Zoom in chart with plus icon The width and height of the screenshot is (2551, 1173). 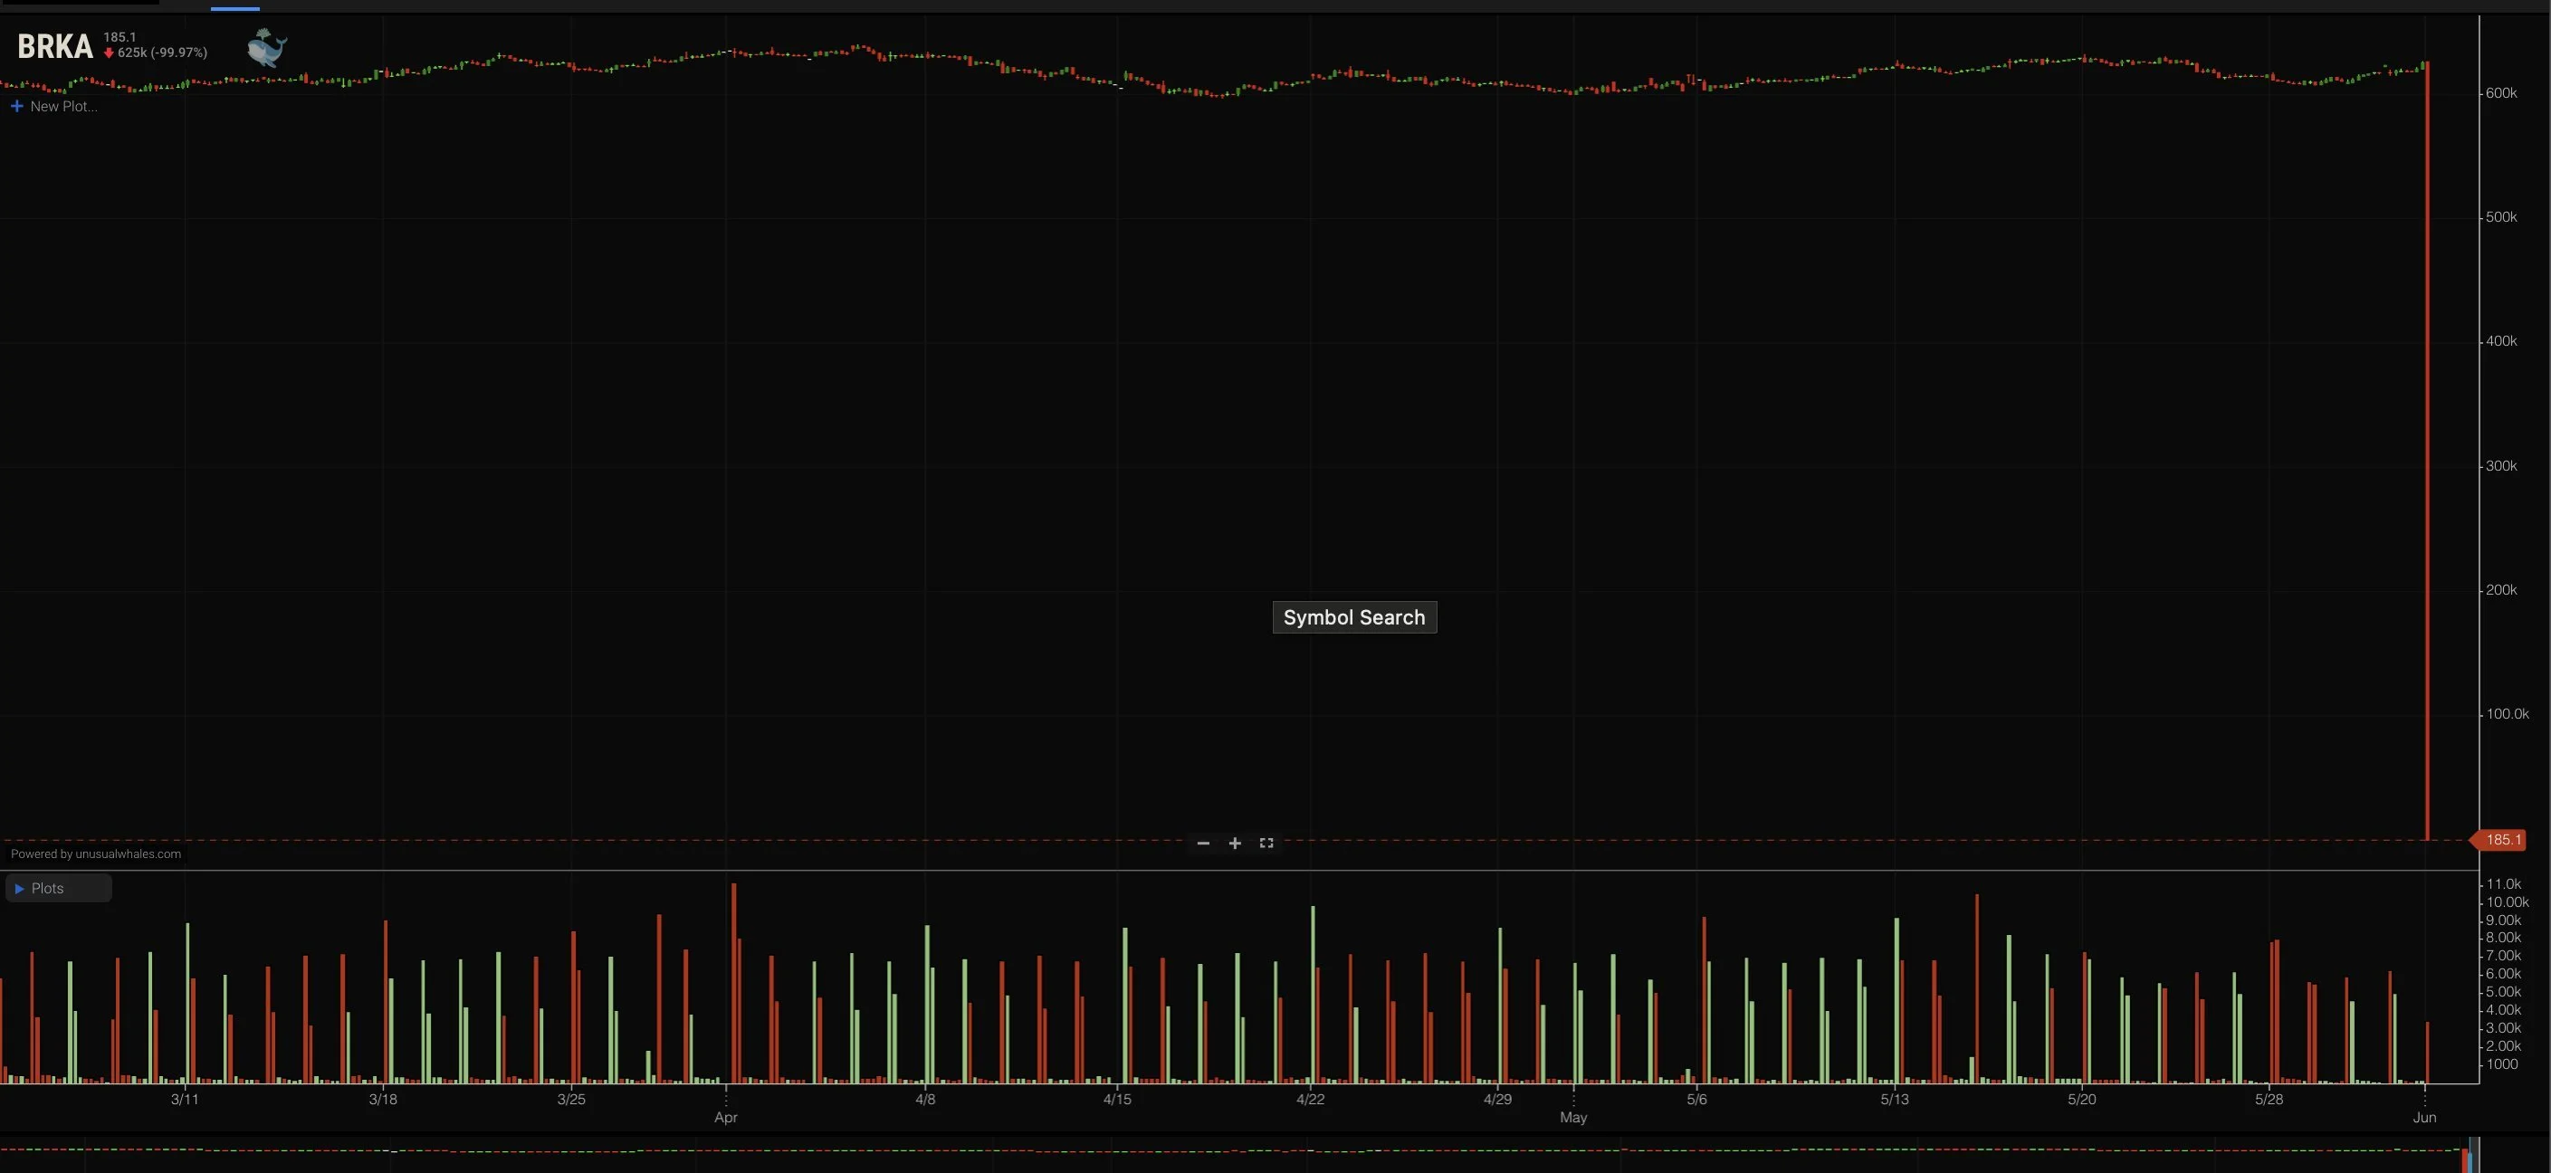(x=1235, y=844)
